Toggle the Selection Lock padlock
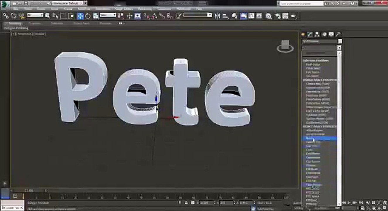Screen dimensions: 388x211 point(186,203)
